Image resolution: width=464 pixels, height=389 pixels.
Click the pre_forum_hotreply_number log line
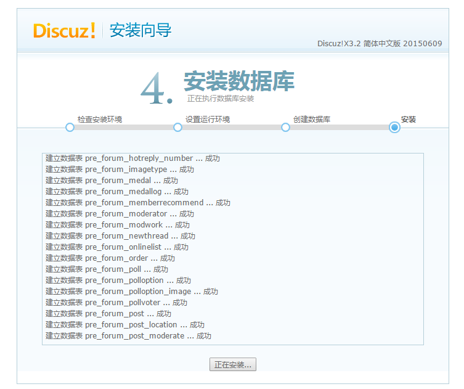tap(132, 158)
